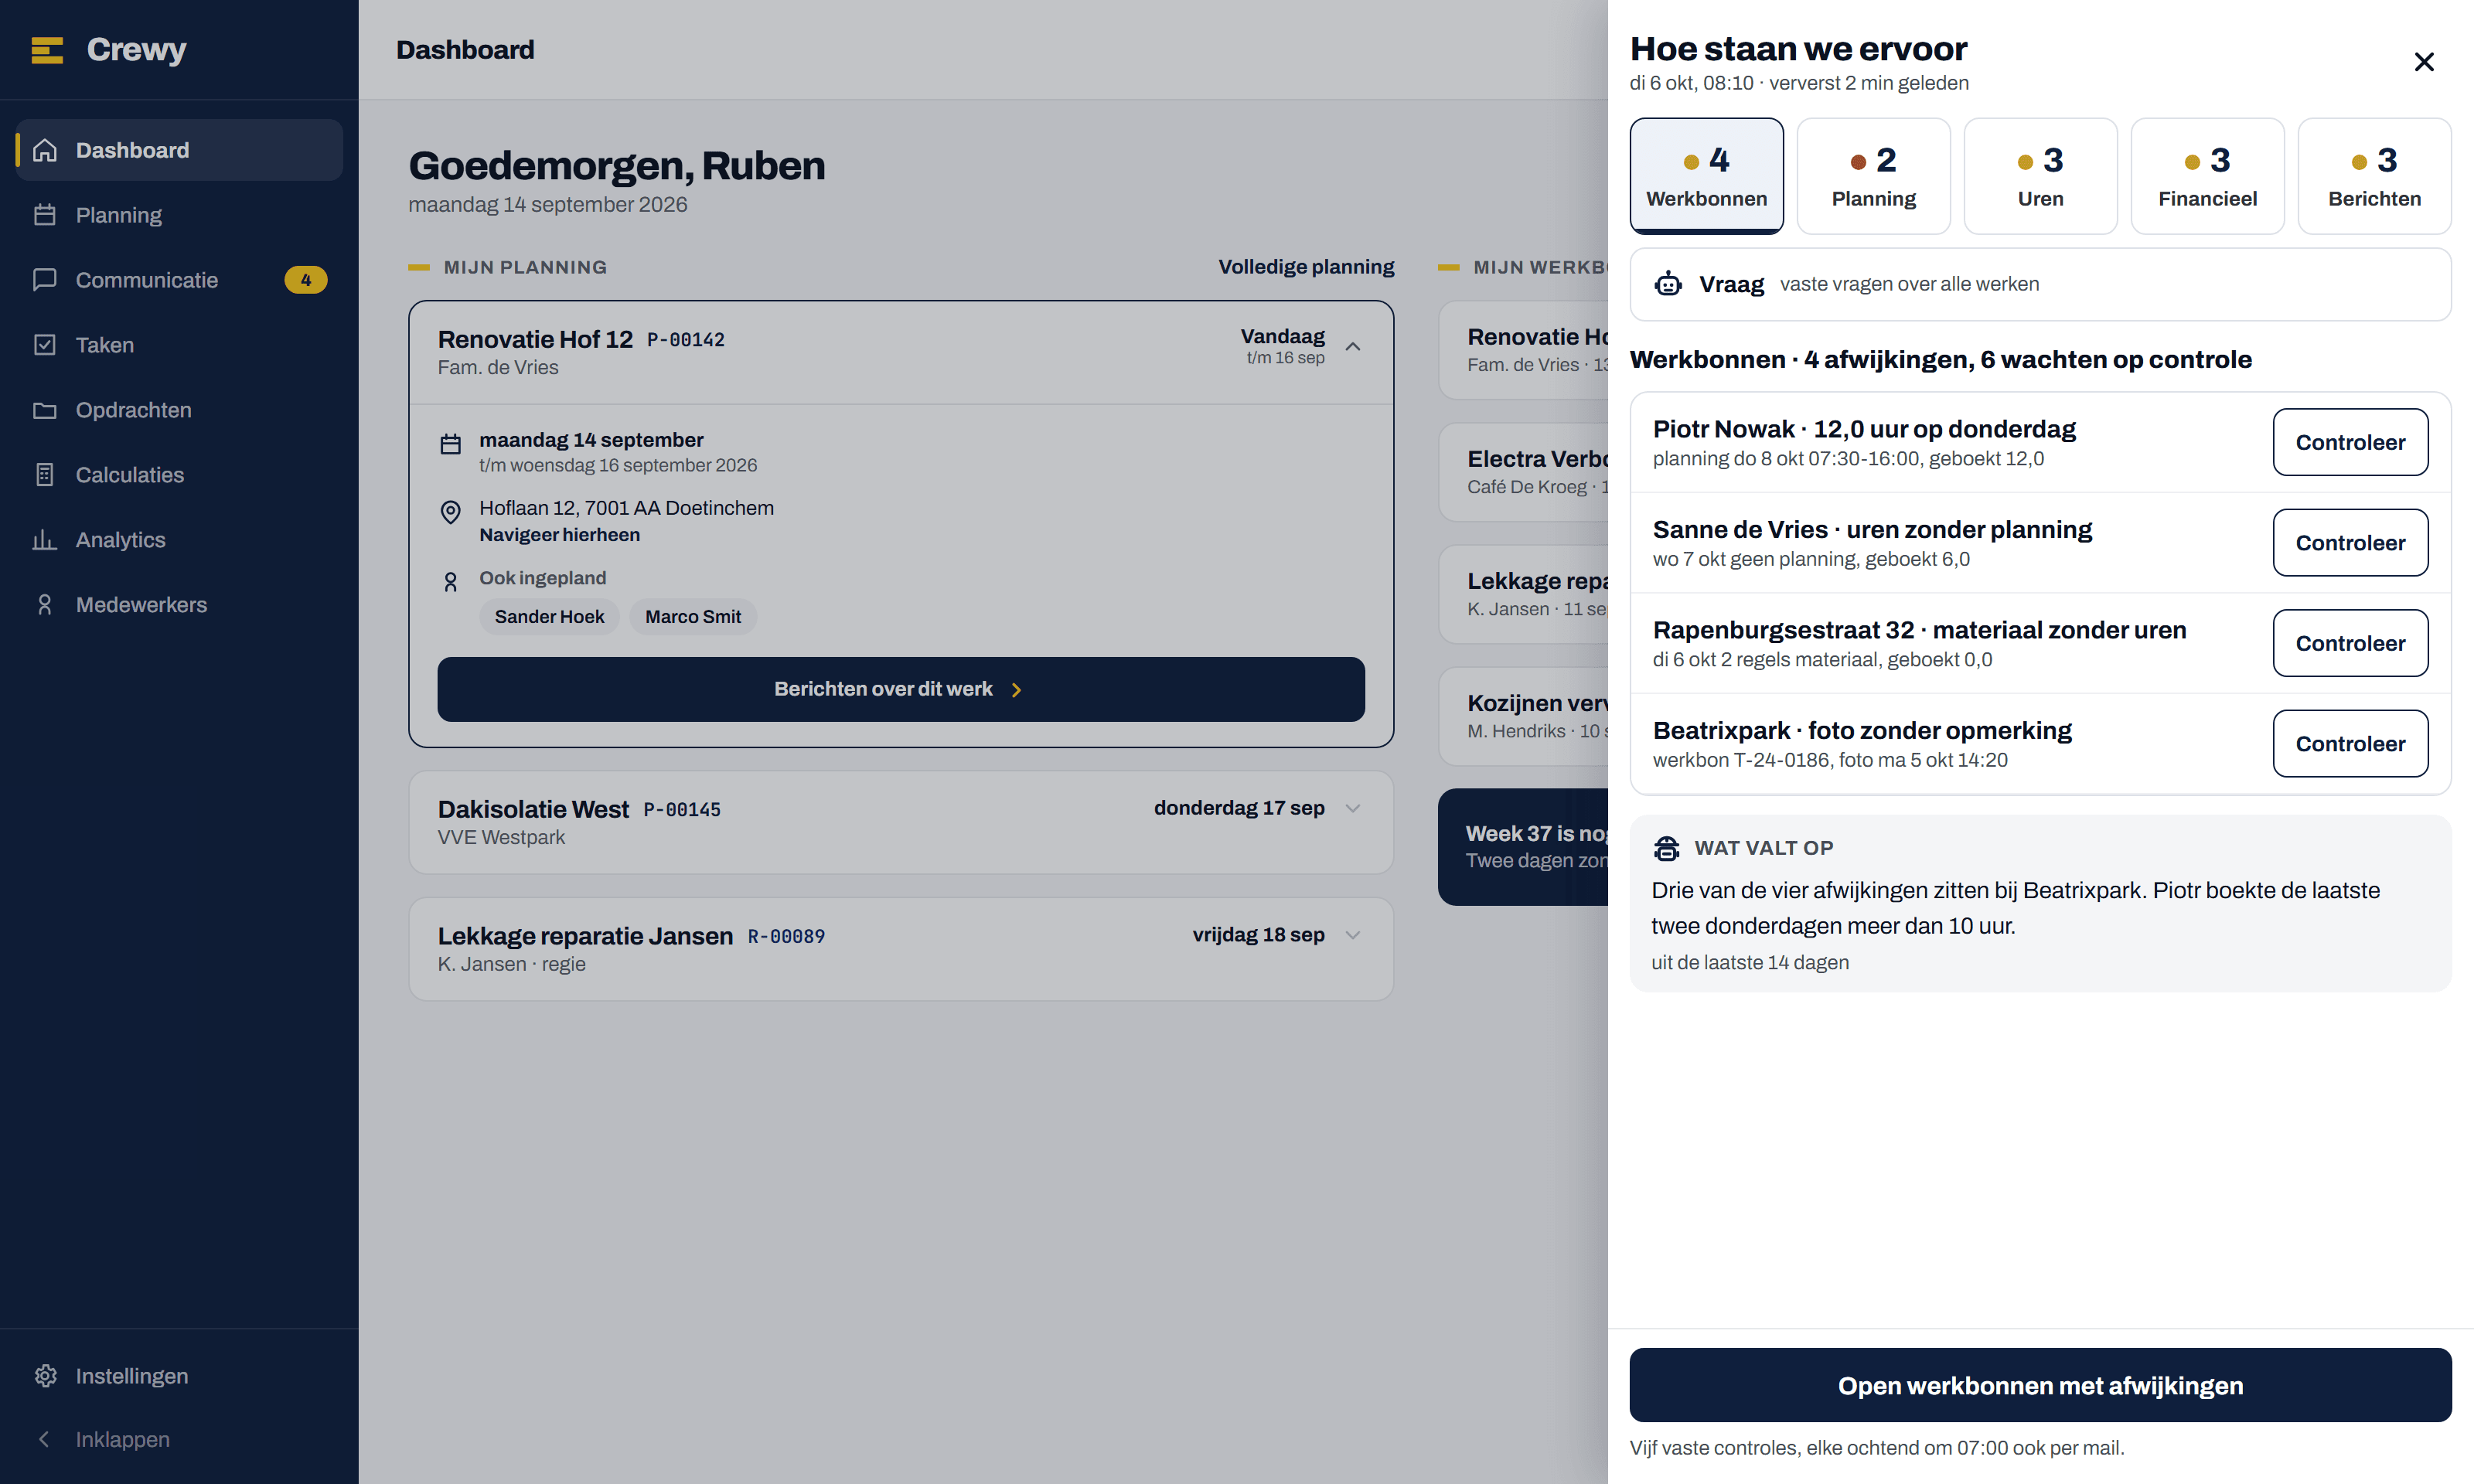
Task: Open the Volledige planning link
Action: [1306, 267]
